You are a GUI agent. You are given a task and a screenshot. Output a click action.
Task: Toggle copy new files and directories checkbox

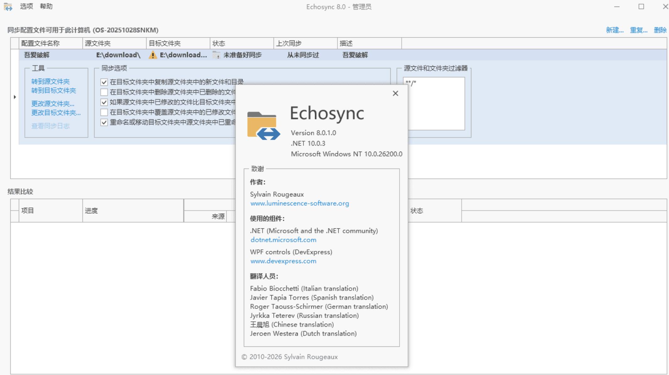click(104, 82)
